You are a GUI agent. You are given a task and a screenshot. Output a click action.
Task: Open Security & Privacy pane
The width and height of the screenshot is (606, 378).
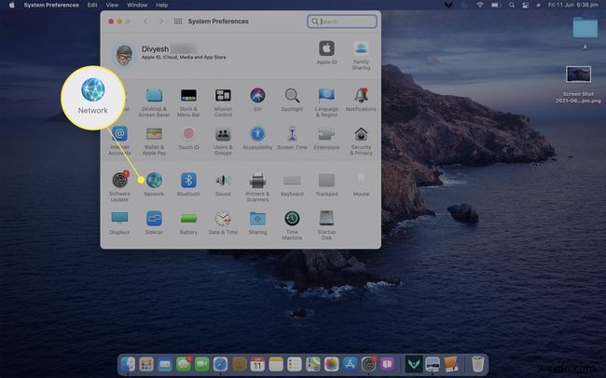(361, 133)
